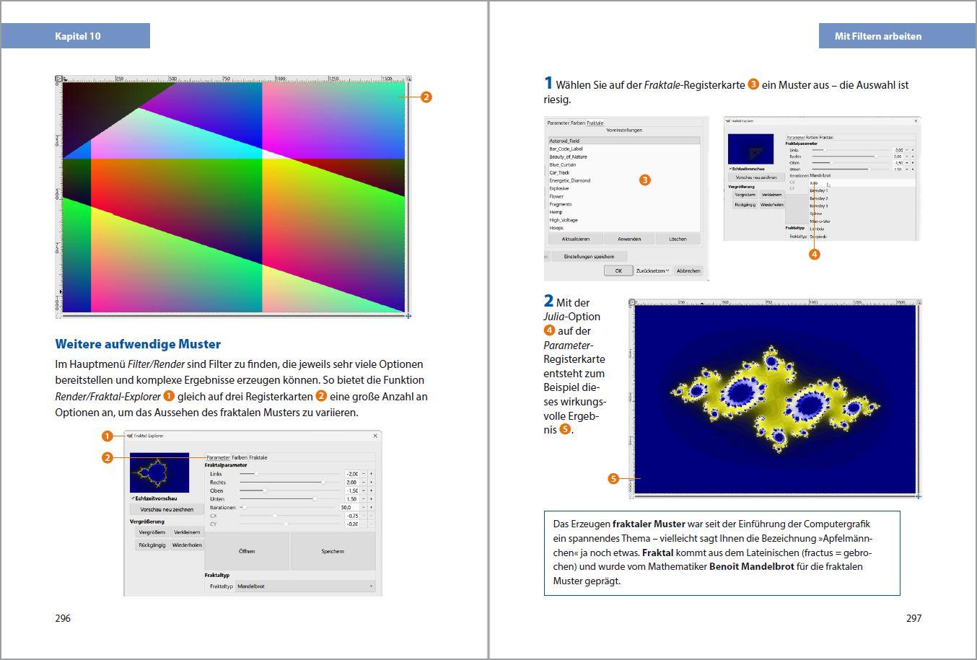977x660 pixels.
Task: Click the plus button next to the Links value -2,00 on the left page
Action: click(x=372, y=474)
